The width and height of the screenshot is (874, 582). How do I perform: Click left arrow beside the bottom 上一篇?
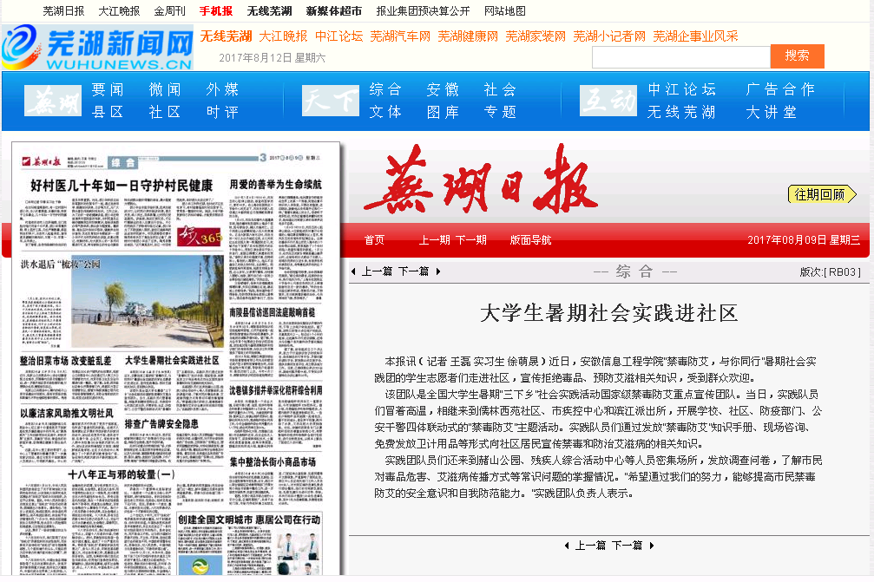tap(567, 546)
